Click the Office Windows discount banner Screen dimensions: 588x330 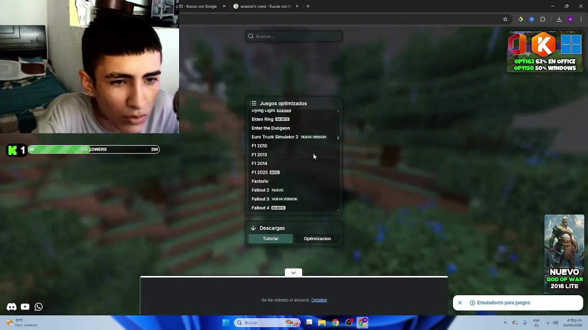click(545, 52)
